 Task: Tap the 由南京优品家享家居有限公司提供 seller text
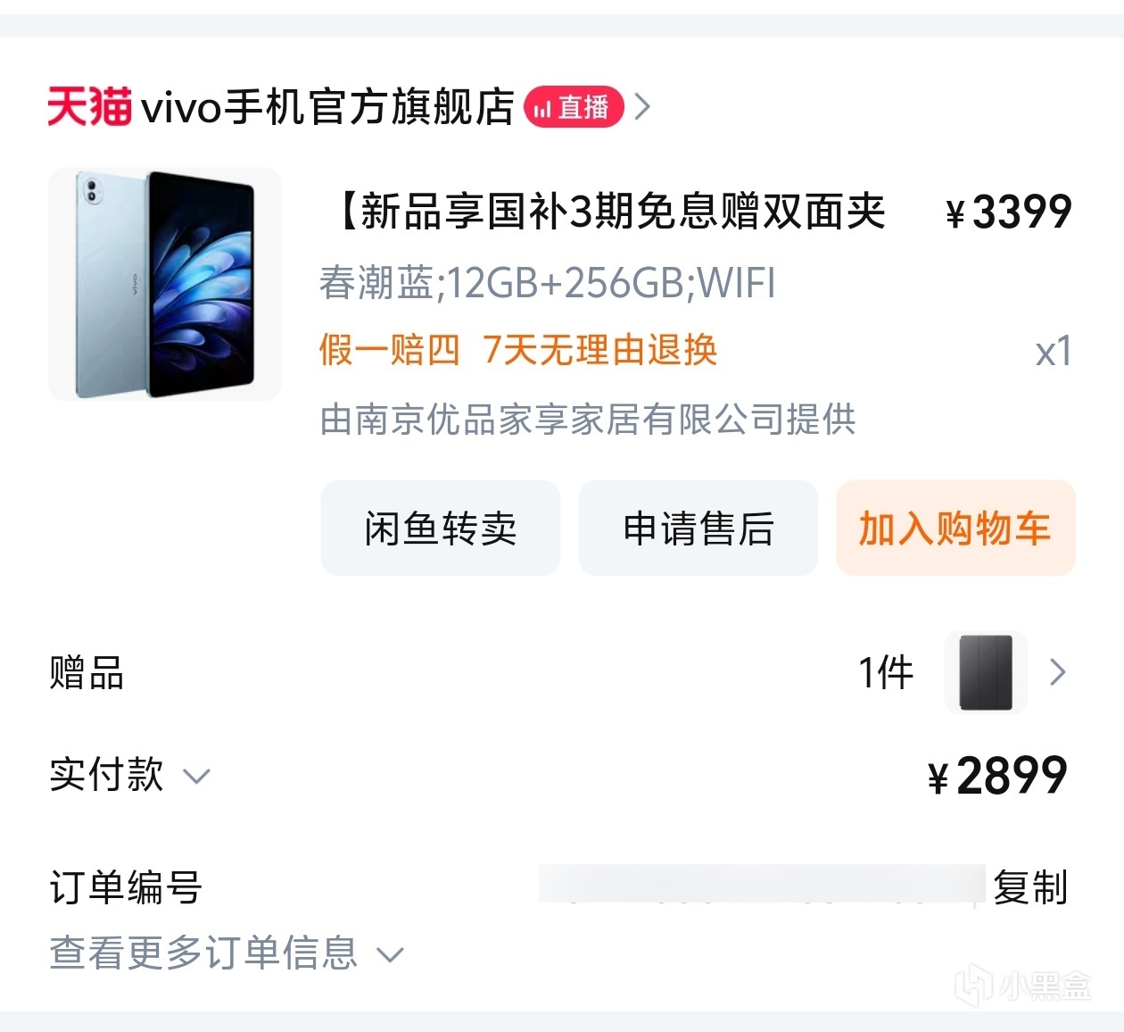point(588,419)
